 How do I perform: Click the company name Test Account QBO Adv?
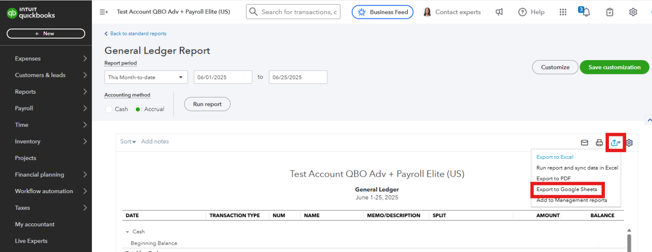377,174
